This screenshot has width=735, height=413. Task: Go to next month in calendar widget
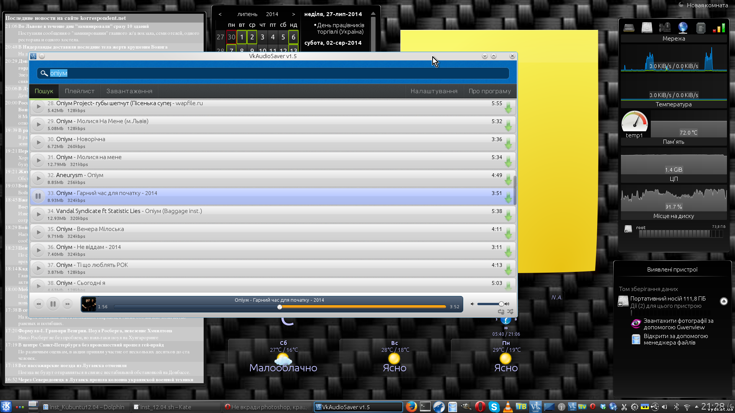click(294, 14)
